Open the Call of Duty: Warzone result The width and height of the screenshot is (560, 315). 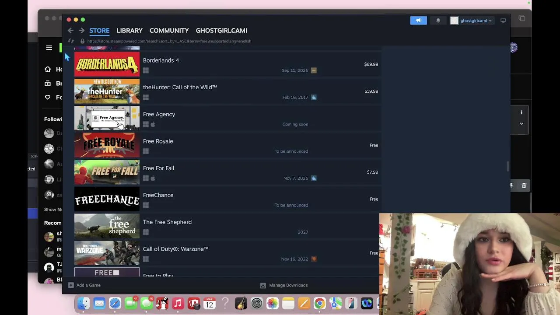227,253
